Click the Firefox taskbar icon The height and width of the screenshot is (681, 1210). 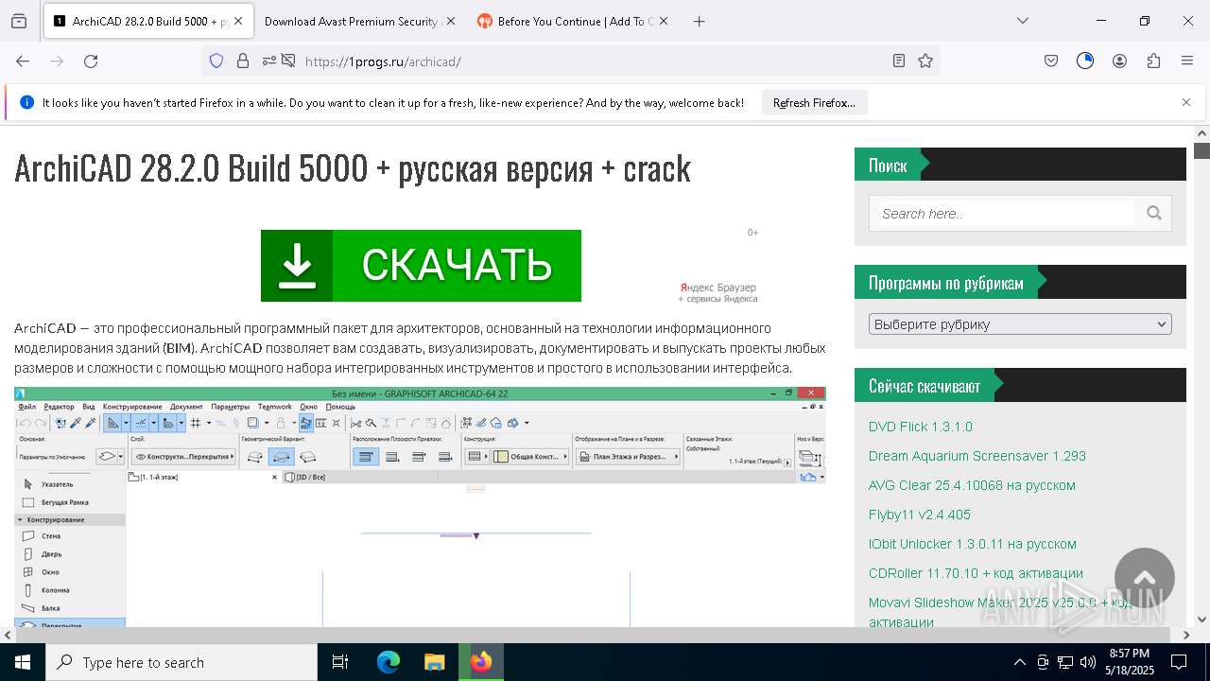481,662
